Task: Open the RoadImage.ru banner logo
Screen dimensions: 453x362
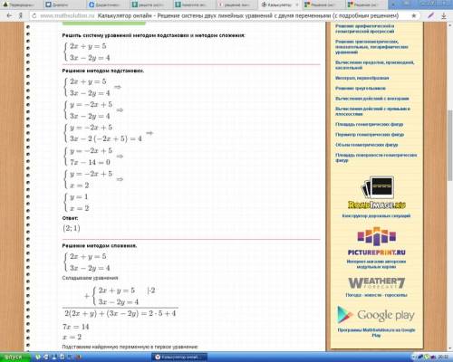Action: [377, 193]
